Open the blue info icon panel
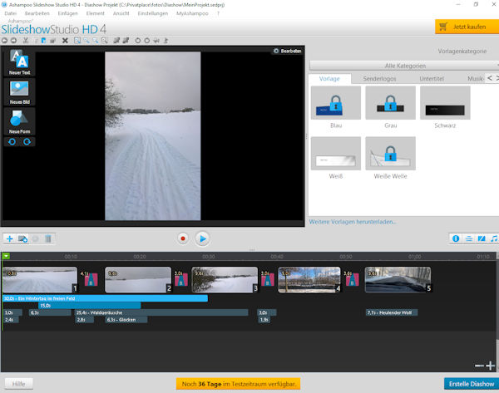This screenshot has height=393, width=499. (x=456, y=238)
